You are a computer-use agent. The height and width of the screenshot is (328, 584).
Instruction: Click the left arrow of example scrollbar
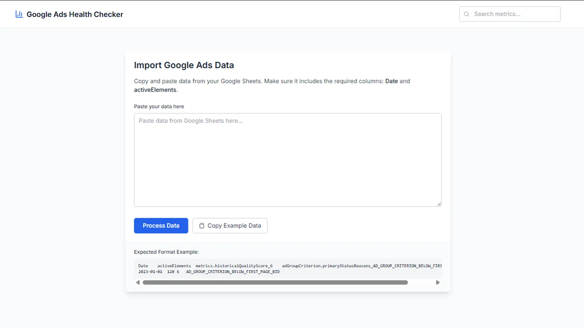tap(138, 282)
